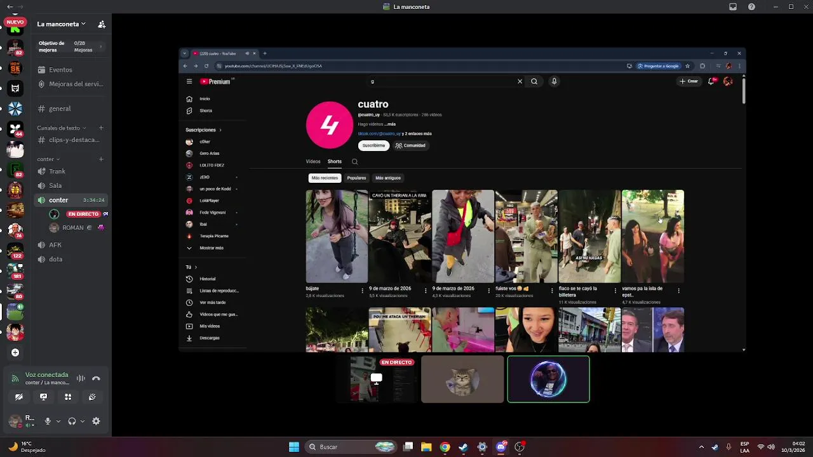Open the LOLITO FDEZ subscription
Image resolution: width=813 pixels, height=457 pixels.
212,165
